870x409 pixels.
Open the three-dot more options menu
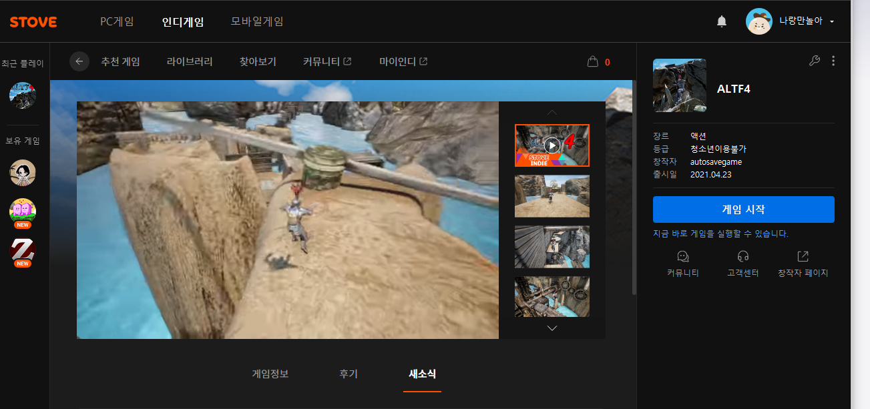(833, 61)
